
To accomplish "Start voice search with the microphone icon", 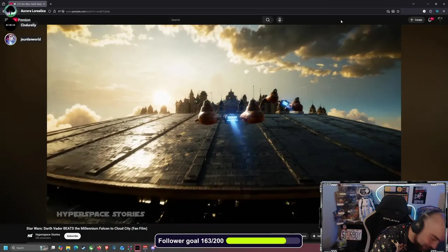I will click(x=280, y=20).
